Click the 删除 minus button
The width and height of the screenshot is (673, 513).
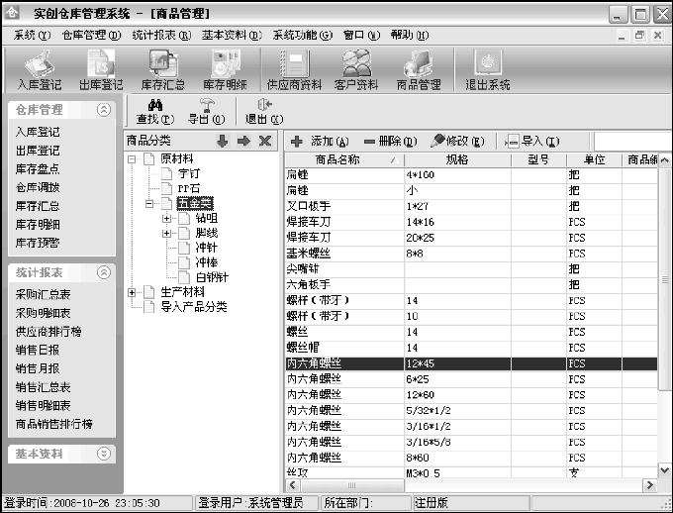point(390,141)
